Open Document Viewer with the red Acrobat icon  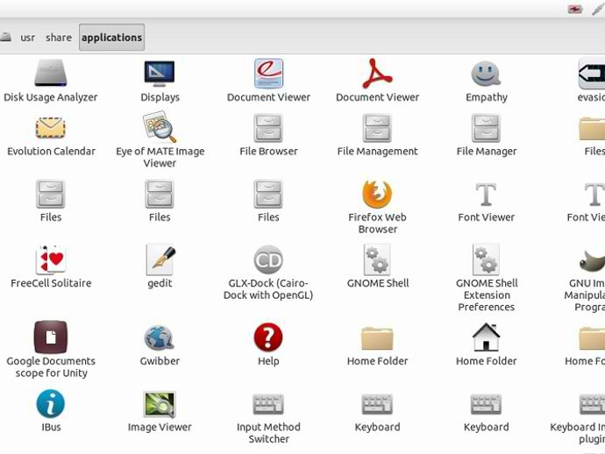coord(377,74)
